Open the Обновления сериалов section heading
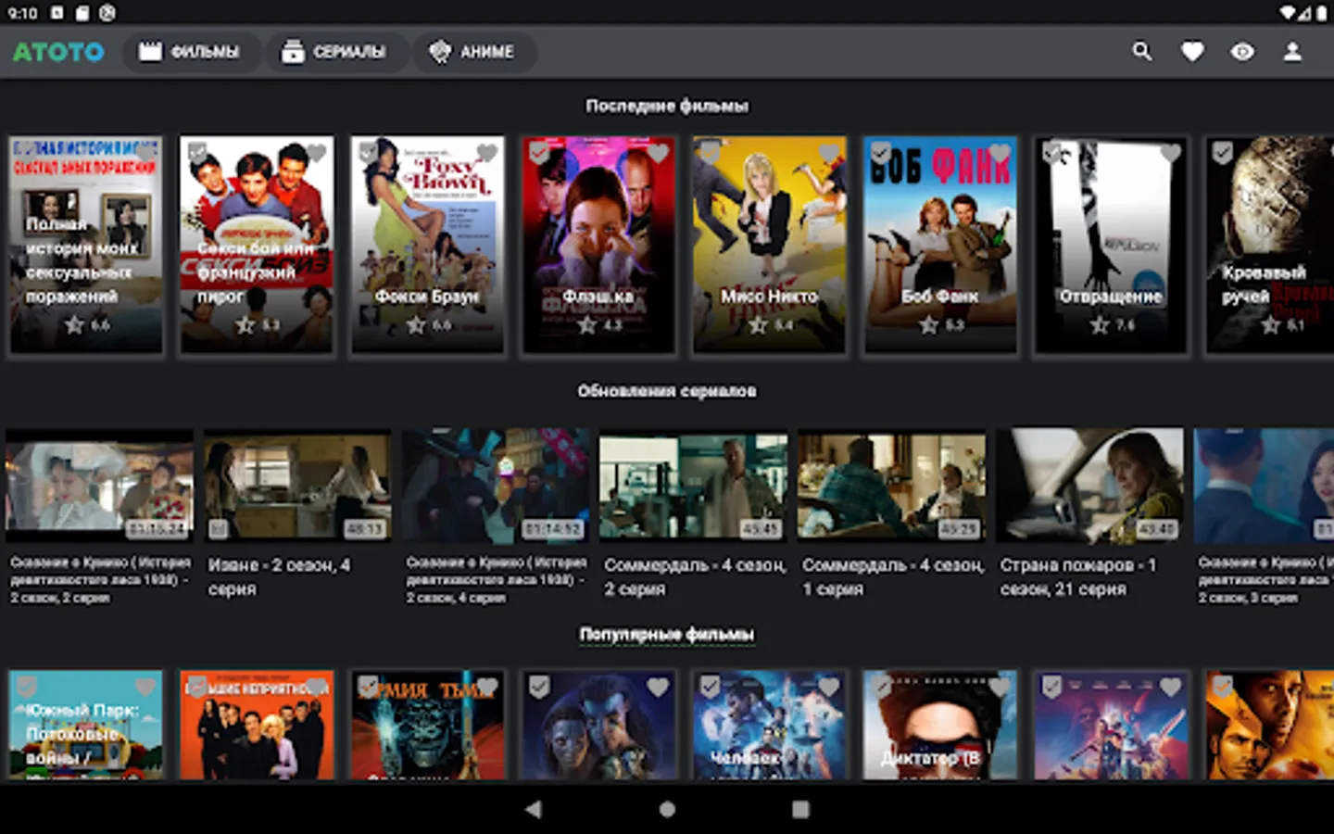The height and width of the screenshot is (834, 1334). (x=667, y=391)
